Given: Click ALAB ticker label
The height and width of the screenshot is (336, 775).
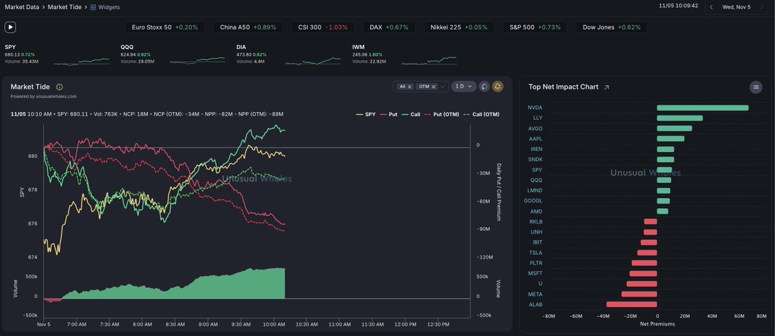Looking at the screenshot, I should (535, 304).
